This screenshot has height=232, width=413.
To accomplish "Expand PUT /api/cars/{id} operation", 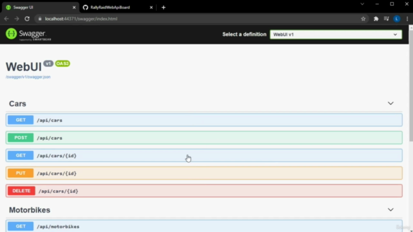I will (x=204, y=173).
